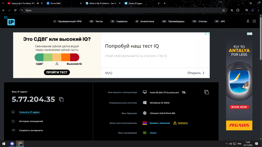Image resolution: width=262 pixels, height=147 pixels.
Task: Hide the computer hostname with eye icon
Action: click(x=184, y=92)
